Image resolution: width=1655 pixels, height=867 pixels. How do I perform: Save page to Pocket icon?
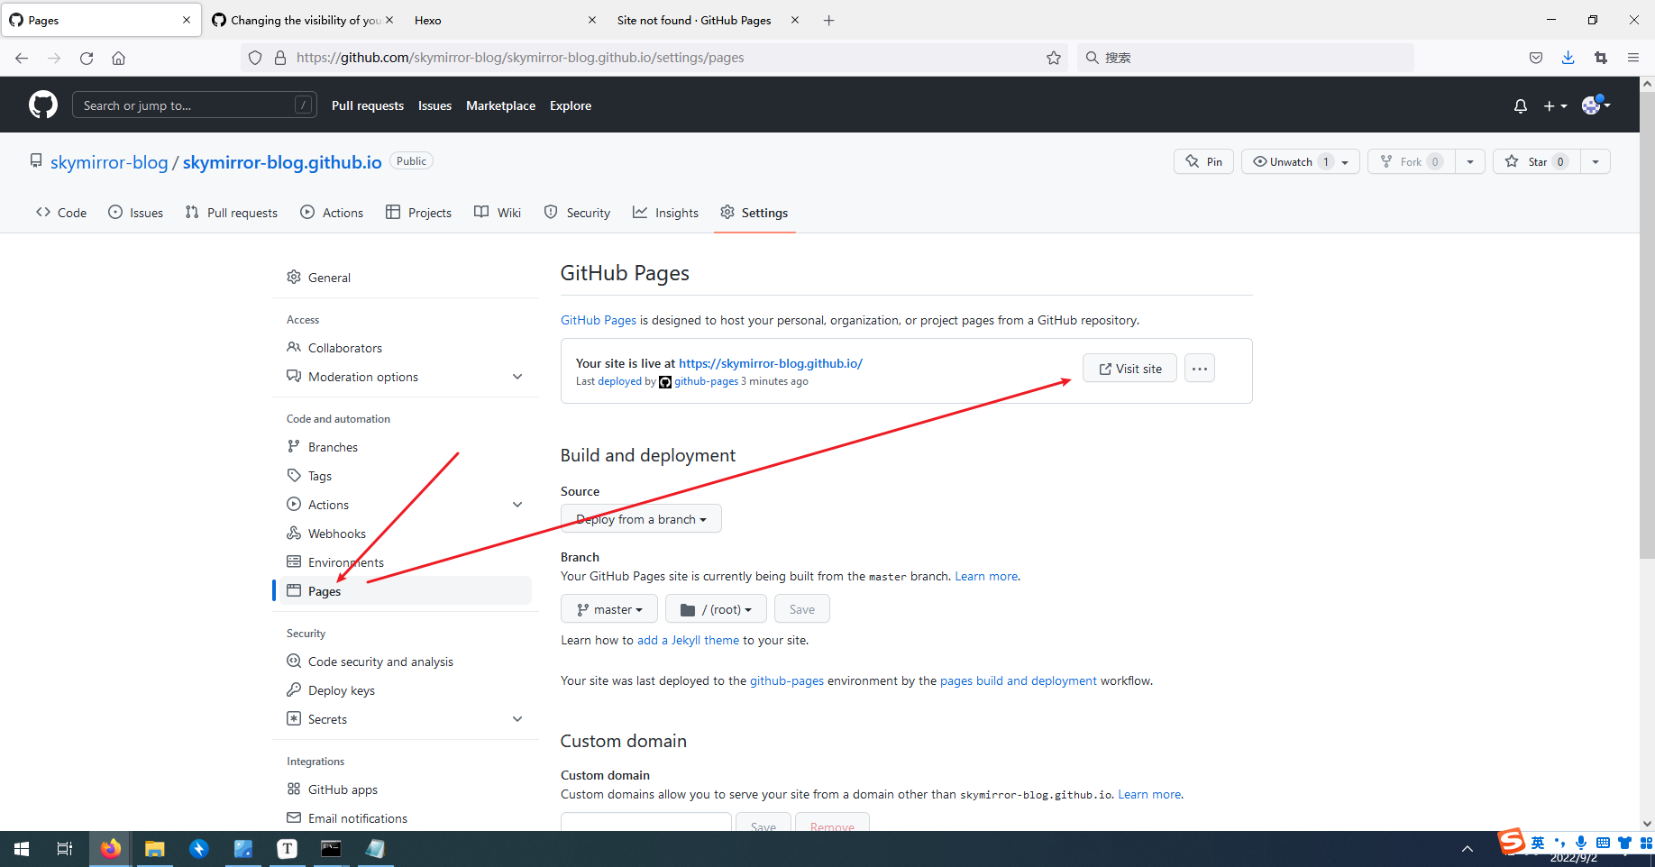1536,58
